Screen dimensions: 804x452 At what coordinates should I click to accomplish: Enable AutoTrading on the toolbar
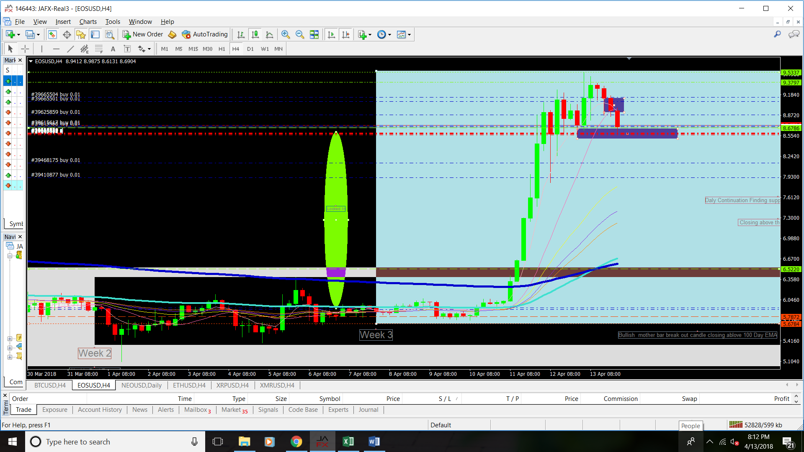click(204, 34)
